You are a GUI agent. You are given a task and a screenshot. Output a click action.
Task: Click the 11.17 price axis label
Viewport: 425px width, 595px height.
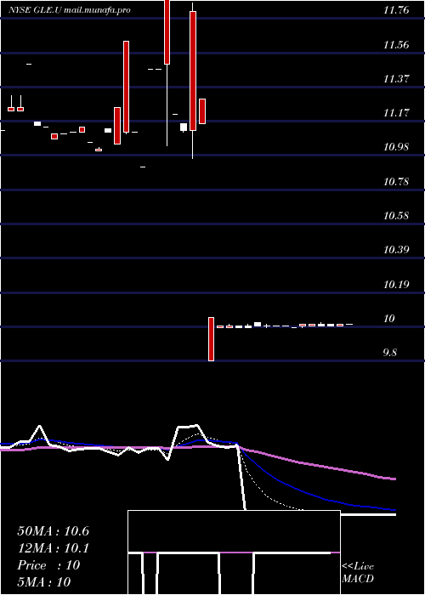pos(396,113)
